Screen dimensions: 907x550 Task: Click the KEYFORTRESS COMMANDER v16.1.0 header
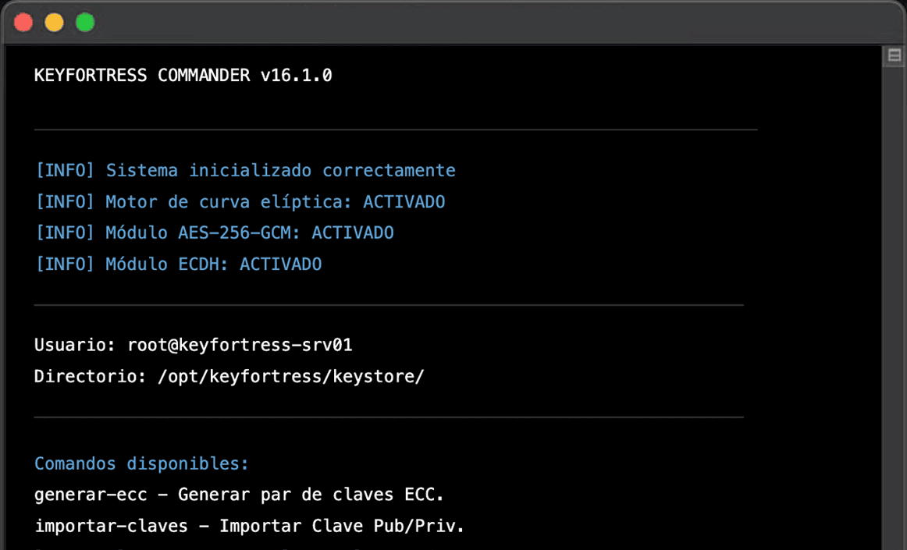183,76
